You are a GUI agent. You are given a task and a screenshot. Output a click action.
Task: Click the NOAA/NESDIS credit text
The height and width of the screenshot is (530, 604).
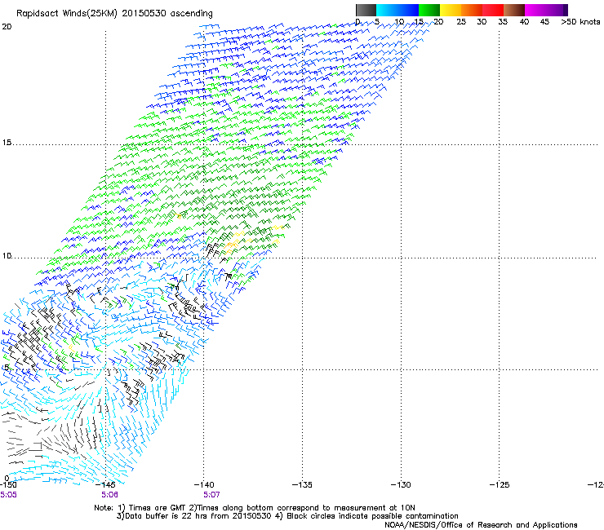click(x=481, y=525)
